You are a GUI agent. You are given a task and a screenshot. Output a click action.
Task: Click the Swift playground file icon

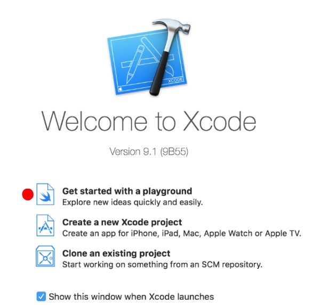point(45,194)
